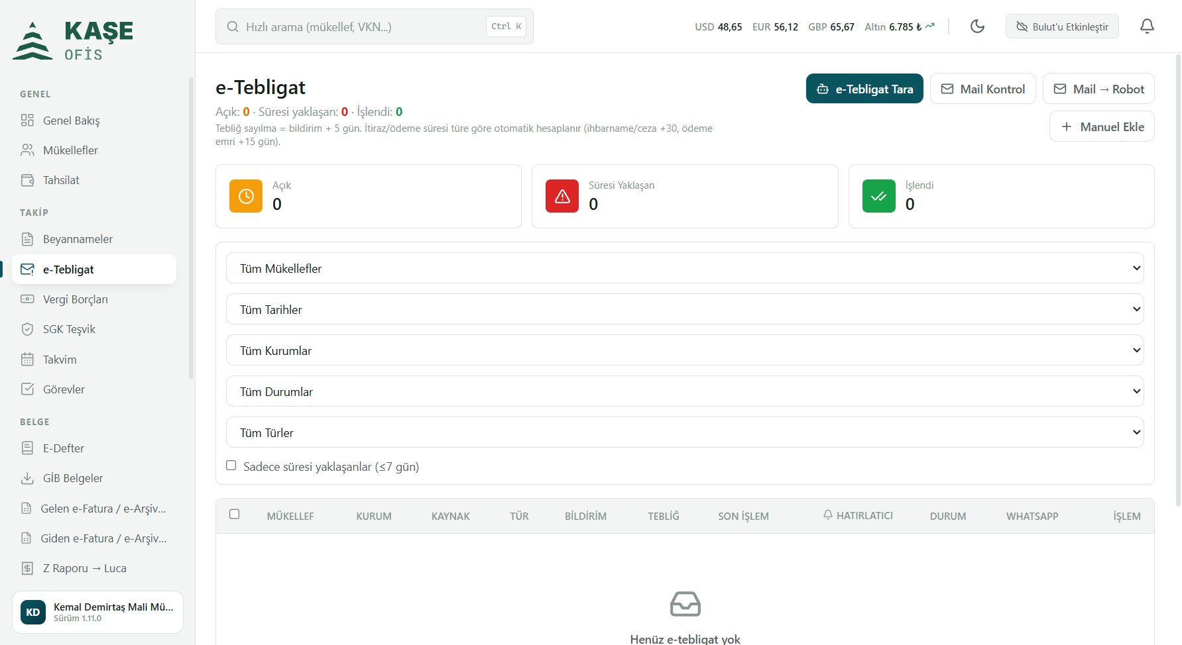Click the HATIRLATICI column header
This screenshot has width=1182, height=645.
[858, 515]
